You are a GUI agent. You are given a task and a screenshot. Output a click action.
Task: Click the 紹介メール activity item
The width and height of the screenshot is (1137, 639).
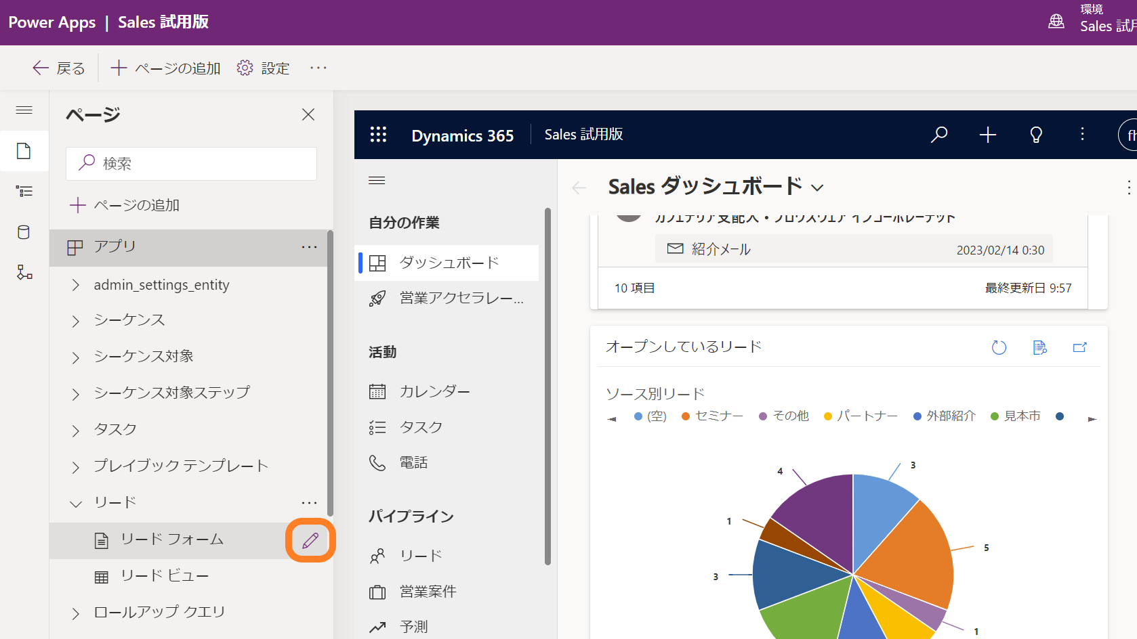(x=854, y=249)
